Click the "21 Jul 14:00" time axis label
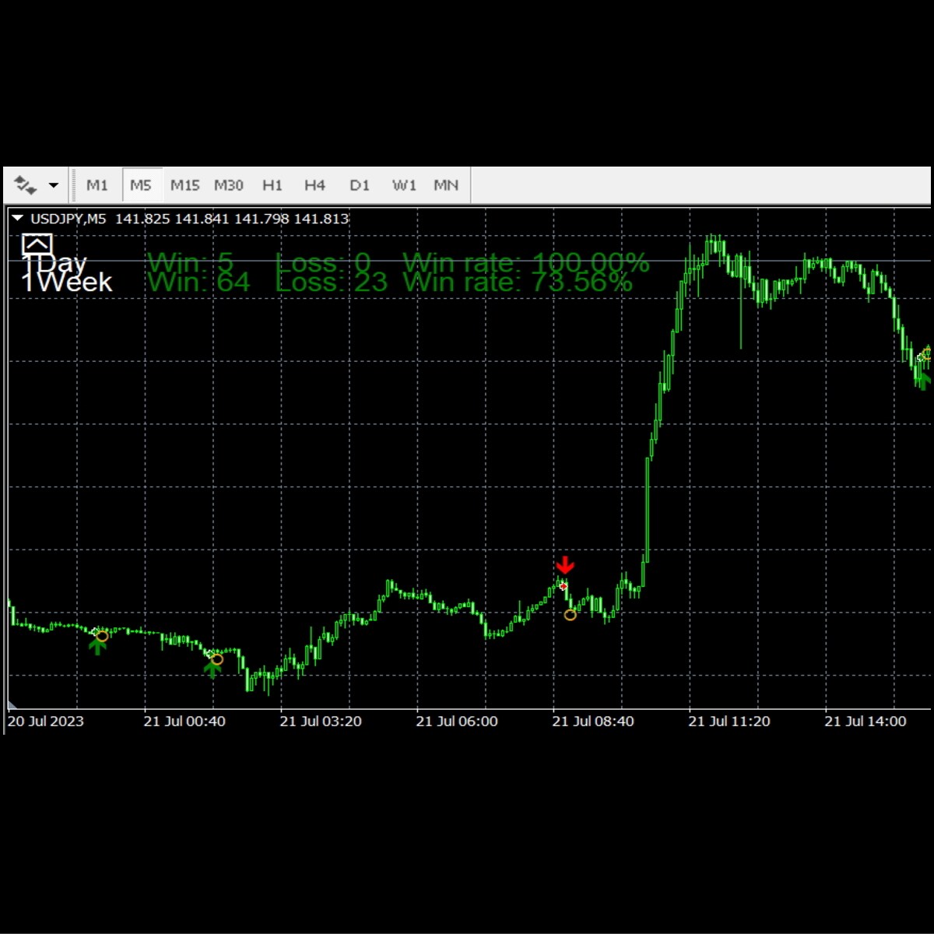The width and height of the screenshot is (934, 934). pos(866,722)
